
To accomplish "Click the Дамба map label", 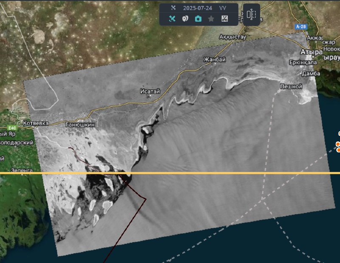I will tap(311, 74).
